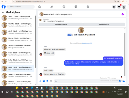Click the Facebook logo icon

pyautogui.click(x=4, y=7)
